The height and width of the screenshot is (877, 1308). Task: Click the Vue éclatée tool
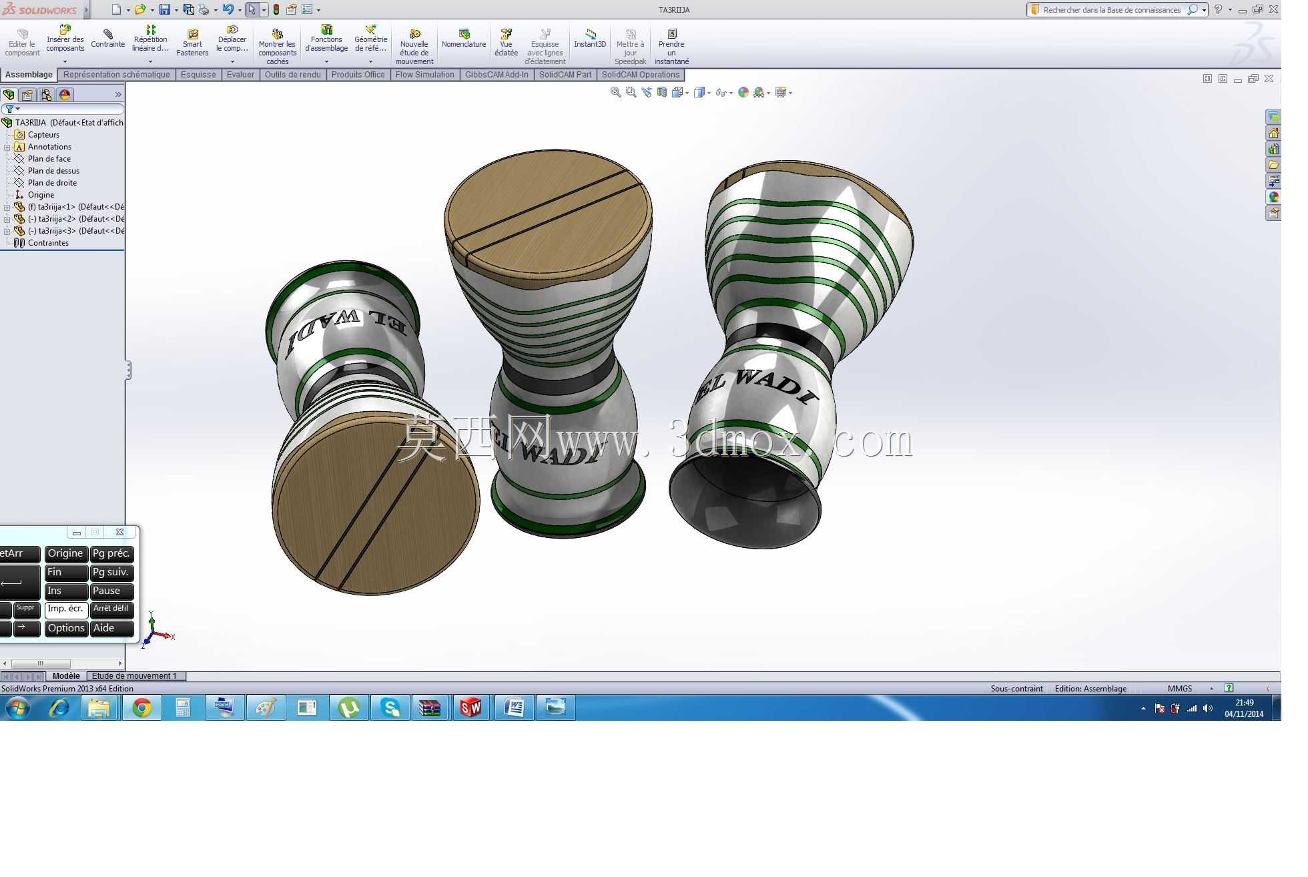[507, 43]
